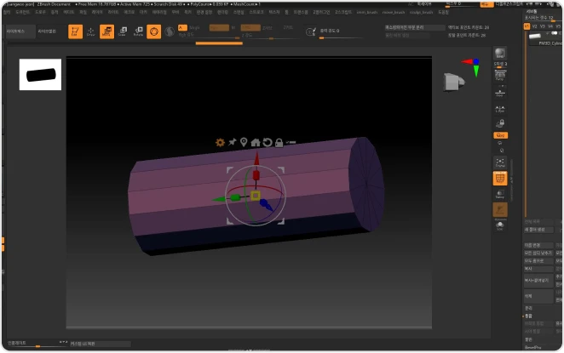Click the split masked part button in toolbar
564x353 pixels.
[x=414, y=28]
